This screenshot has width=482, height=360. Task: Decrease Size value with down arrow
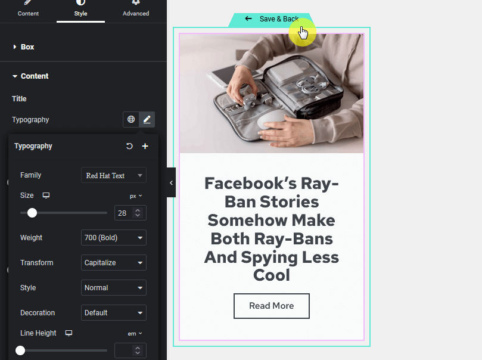138,216
